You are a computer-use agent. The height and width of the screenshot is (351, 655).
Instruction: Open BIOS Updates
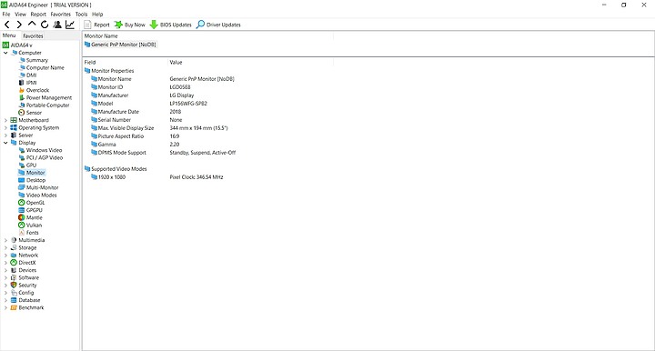[x=170, y=25]
